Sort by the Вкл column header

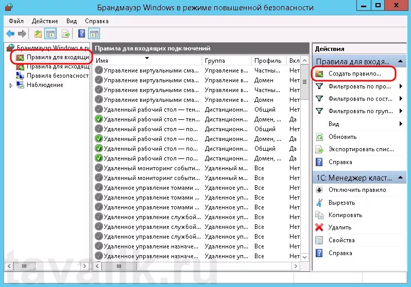pos(294,61)
